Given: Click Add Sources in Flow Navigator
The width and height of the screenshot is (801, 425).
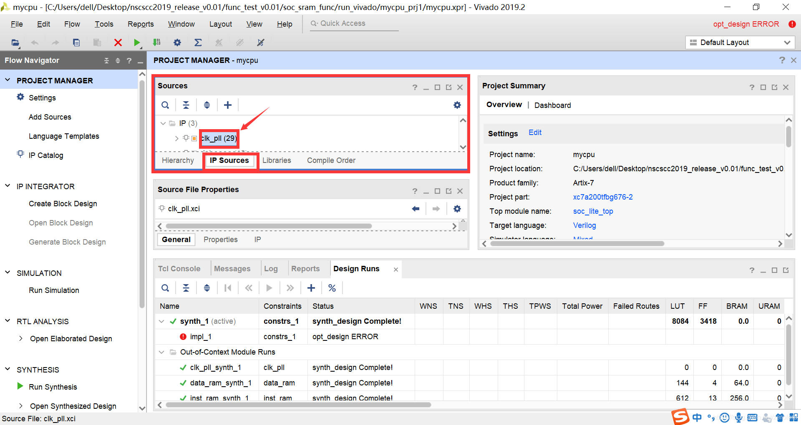Looking at the screenshot, I should (x=50, y=117).
